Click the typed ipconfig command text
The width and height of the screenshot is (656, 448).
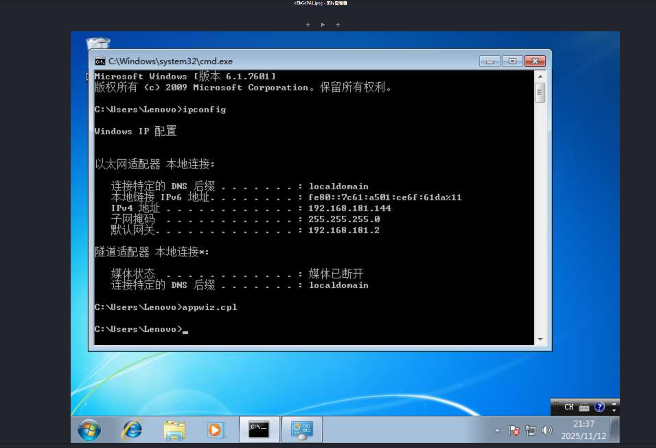pos(204,110)
